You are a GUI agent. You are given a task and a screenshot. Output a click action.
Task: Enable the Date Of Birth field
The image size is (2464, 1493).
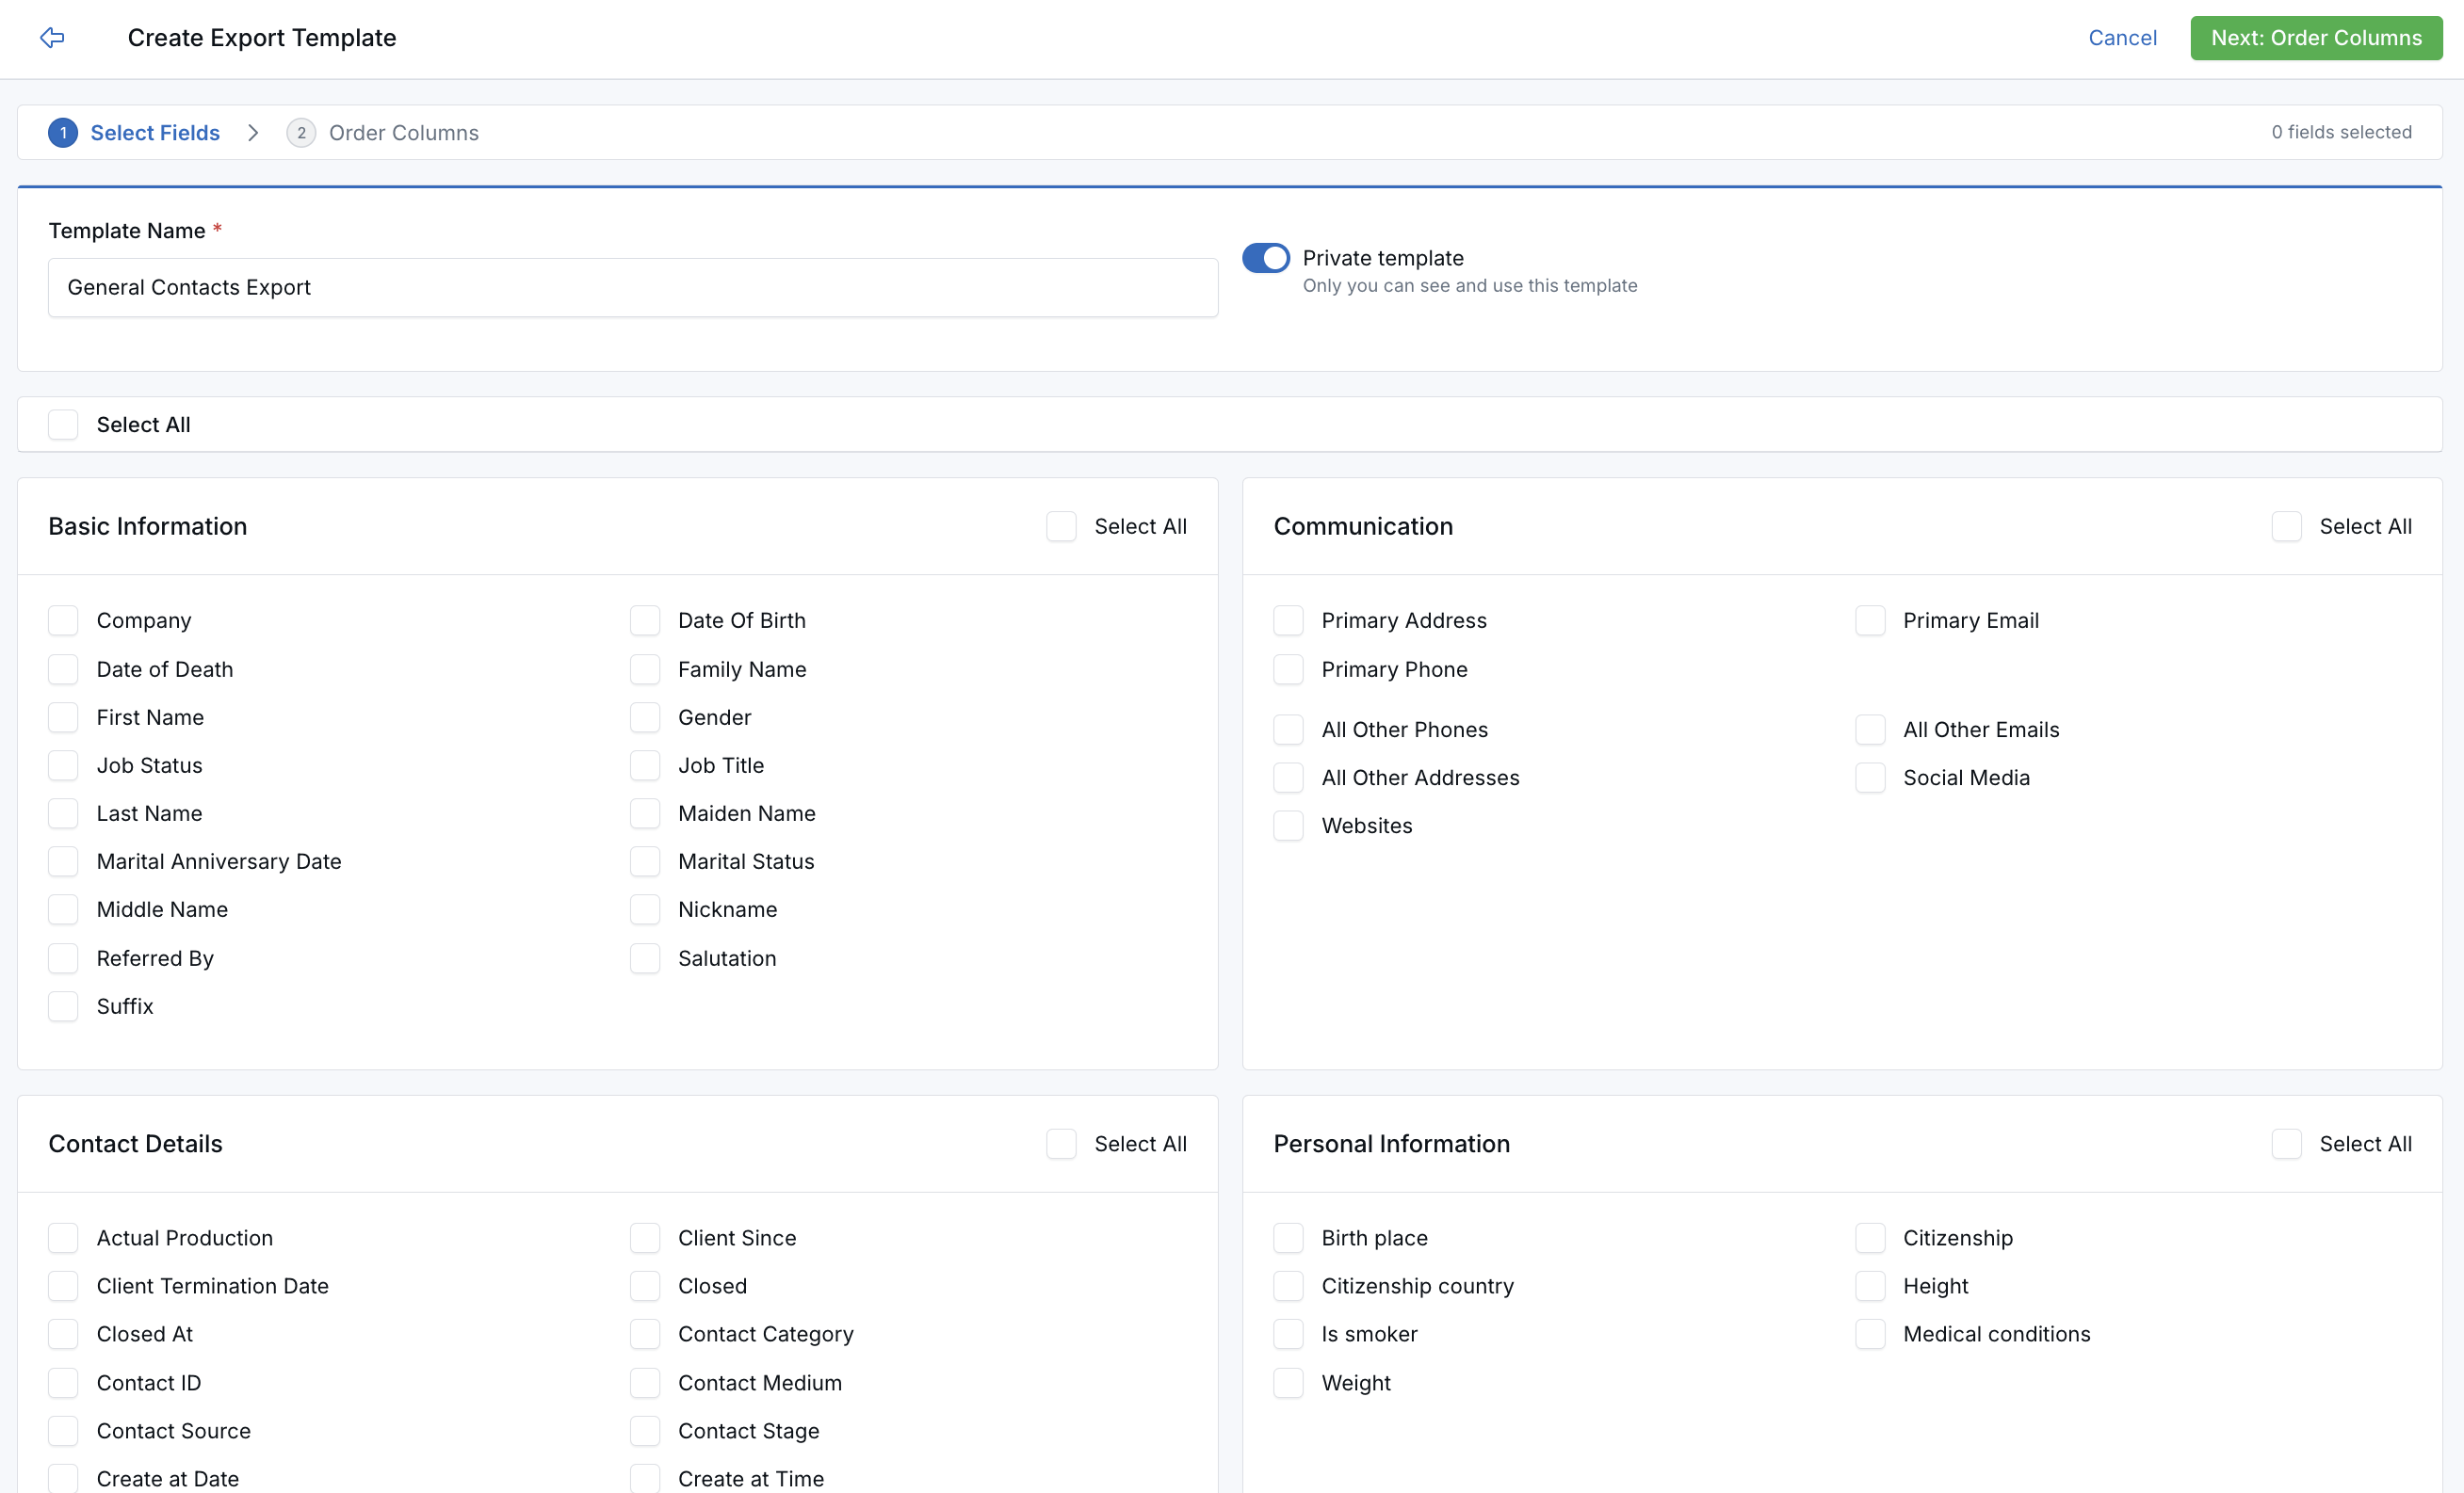click(x=645, y=619)
